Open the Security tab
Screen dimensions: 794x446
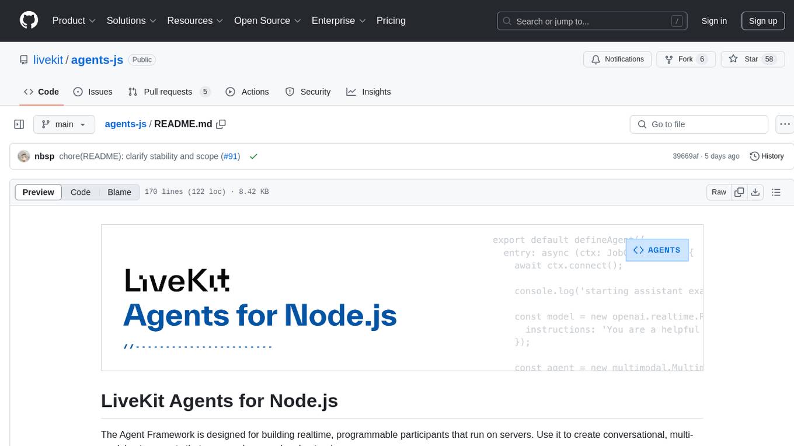308,92
